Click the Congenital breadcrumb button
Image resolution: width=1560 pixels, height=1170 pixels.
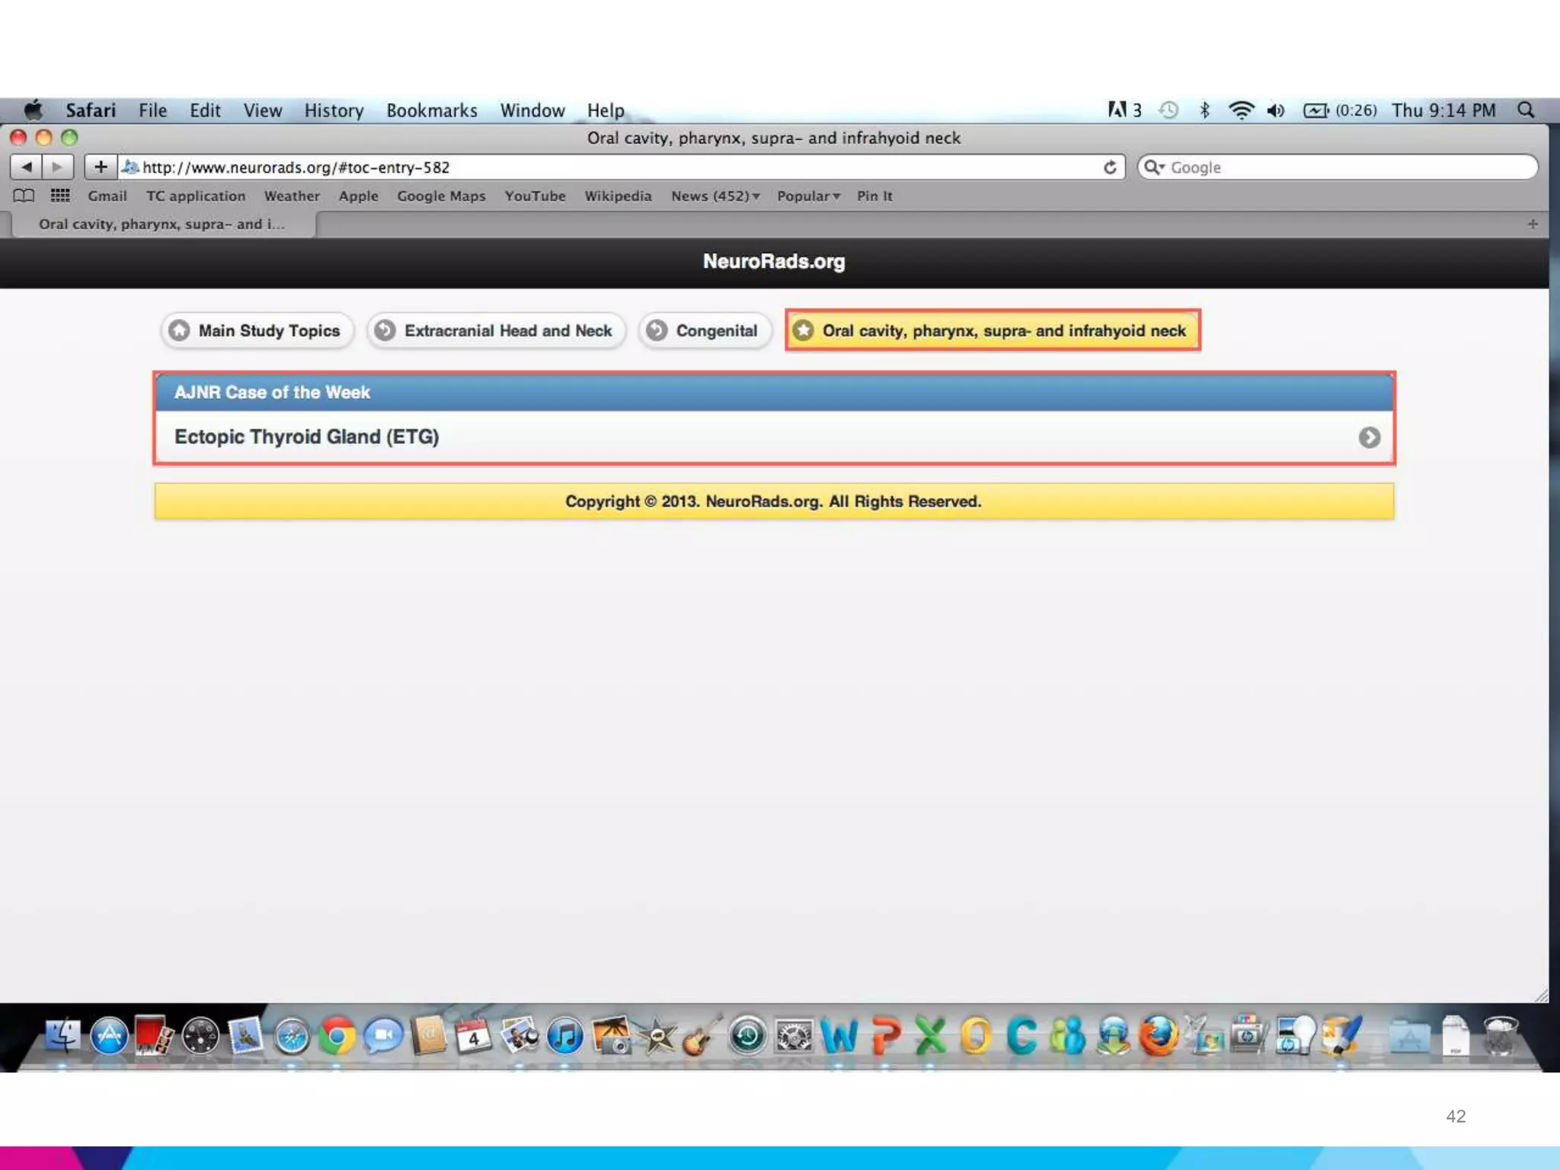705,331
